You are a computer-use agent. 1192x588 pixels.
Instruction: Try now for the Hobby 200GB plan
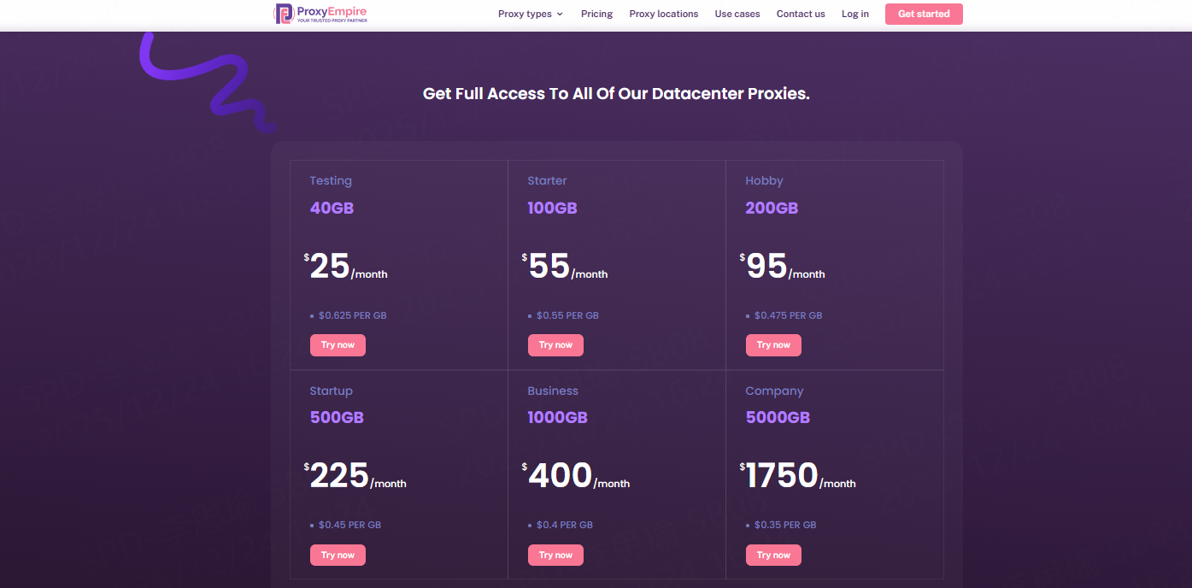773,345
